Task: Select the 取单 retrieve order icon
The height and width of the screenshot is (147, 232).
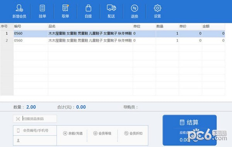Action: (65, 8)
